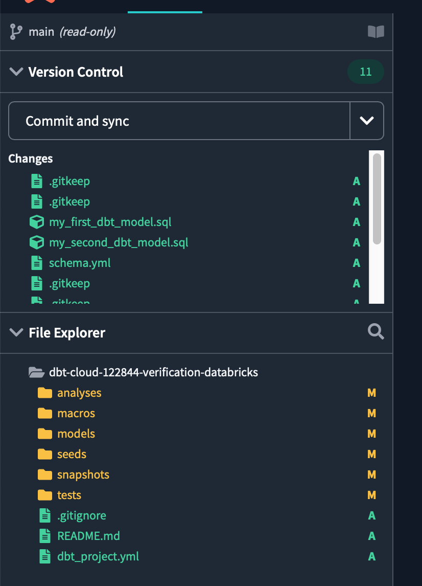Expand the models folder
Viewport: 422px width, 586px height.
(x=76, y=434)
